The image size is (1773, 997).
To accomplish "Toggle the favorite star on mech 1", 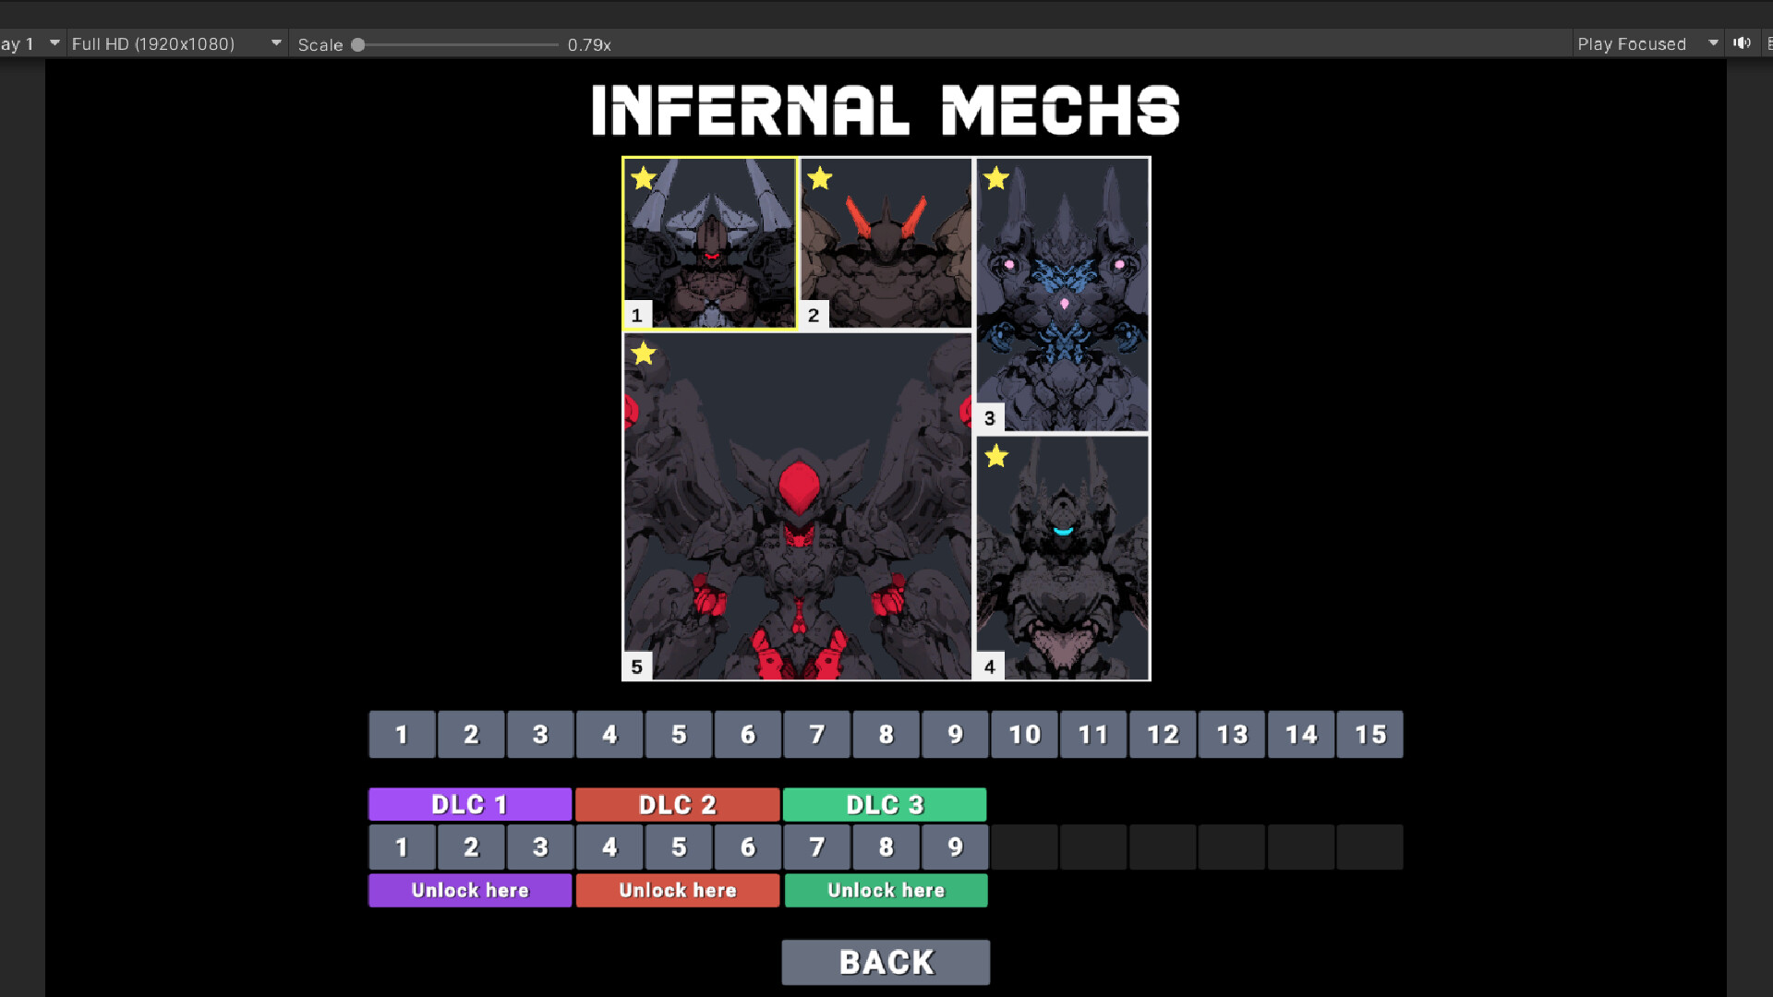I will tap(645, 178).
